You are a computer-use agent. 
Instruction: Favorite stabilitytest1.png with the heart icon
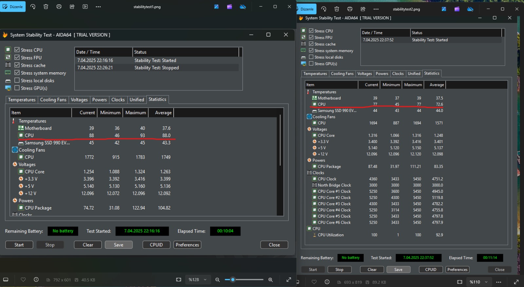23,280
